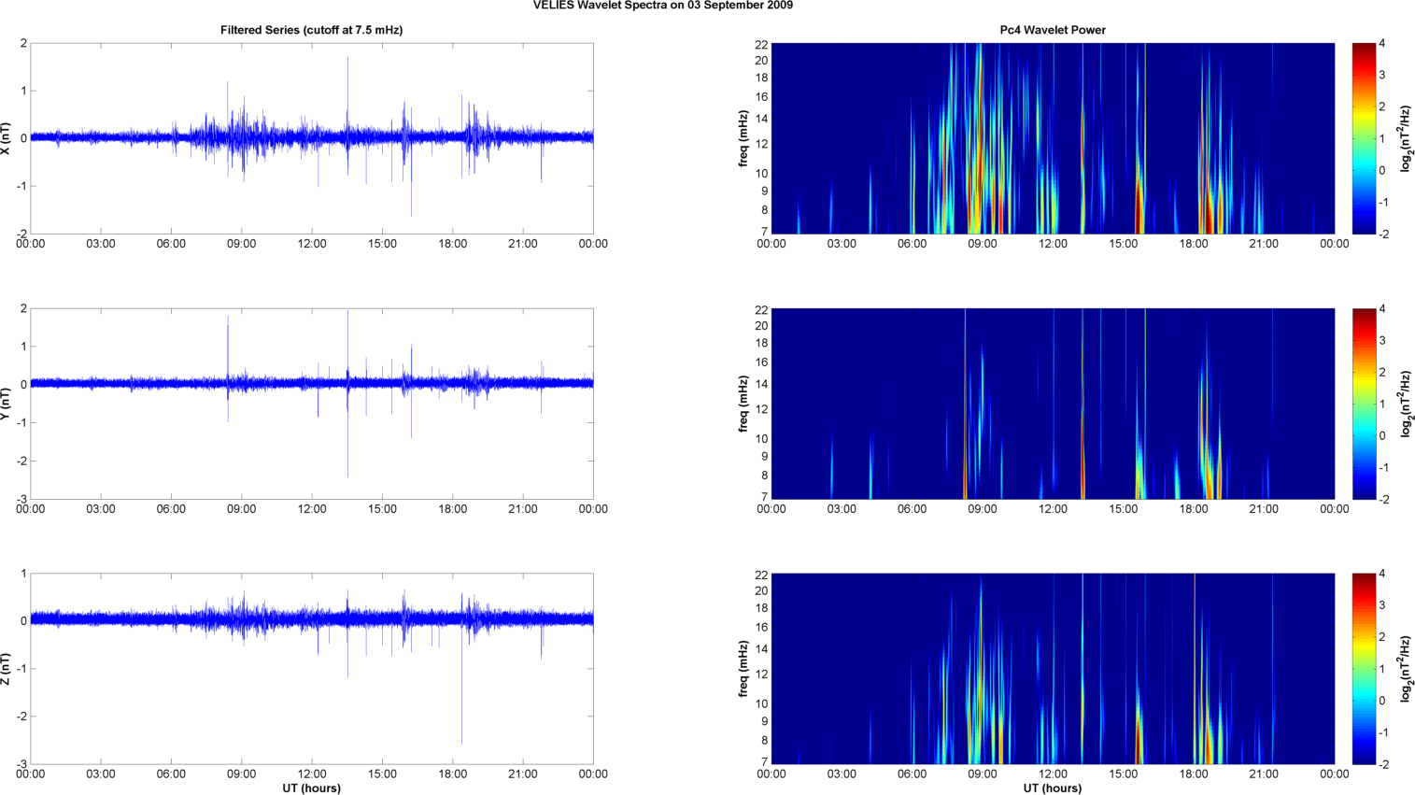Viewport: 1415px width, 795px height.
Task: Click the 12:00 tick label under X series
Action: tap(312, 244)
